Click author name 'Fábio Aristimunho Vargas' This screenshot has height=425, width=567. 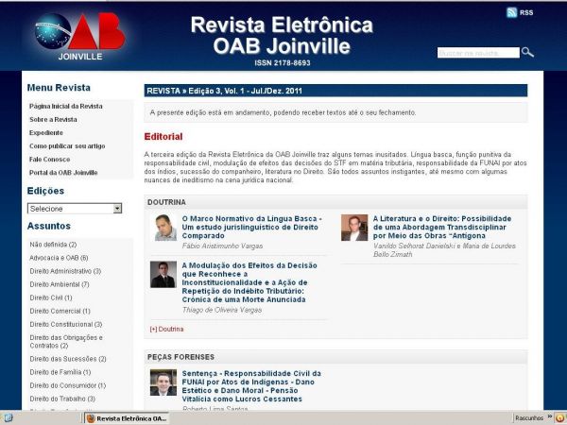click(222, 246)
